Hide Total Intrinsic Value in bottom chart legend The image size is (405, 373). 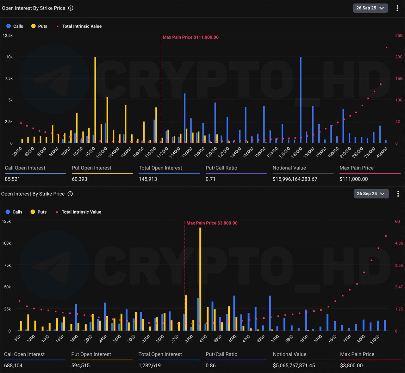pyautogui.click(x=78, y=212)
